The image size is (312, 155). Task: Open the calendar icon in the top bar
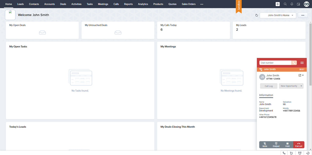[x=298, y=4]
